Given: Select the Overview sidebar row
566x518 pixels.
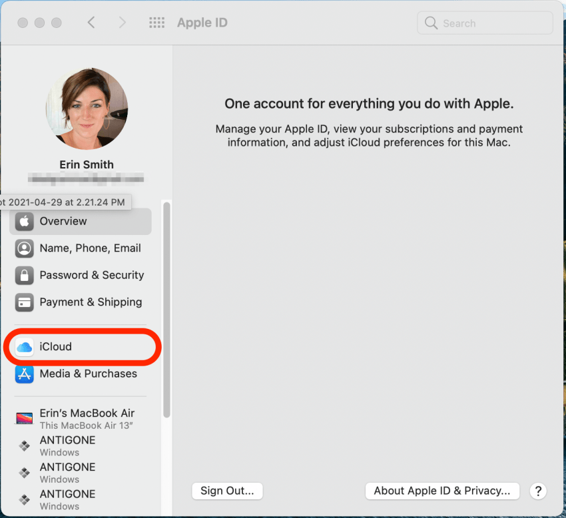Looking at the screenshot, I should [x=81, y=221].
